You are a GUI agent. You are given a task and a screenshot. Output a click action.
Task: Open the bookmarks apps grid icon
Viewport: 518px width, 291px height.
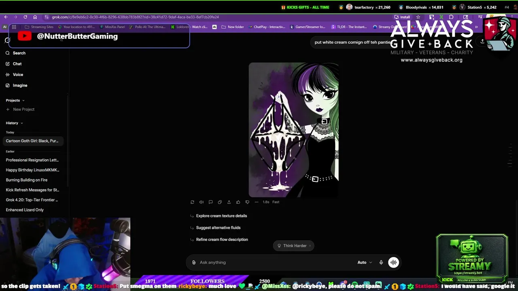pos(14,27)
